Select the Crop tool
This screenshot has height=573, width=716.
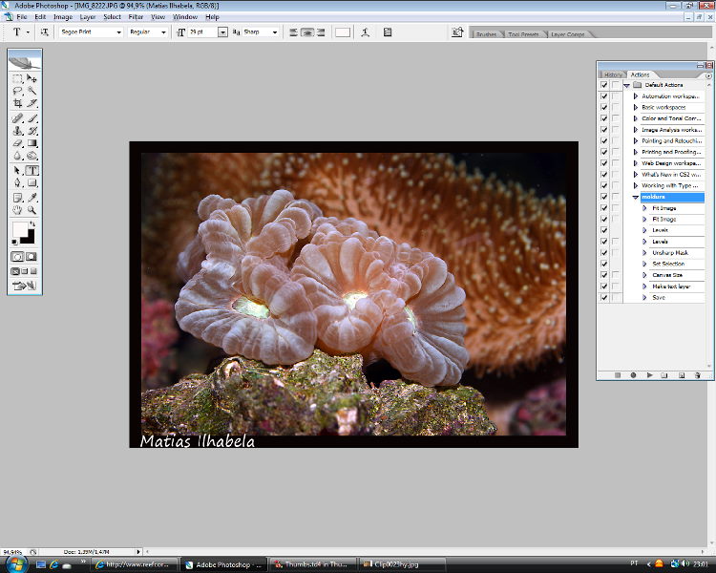point(18,103)
